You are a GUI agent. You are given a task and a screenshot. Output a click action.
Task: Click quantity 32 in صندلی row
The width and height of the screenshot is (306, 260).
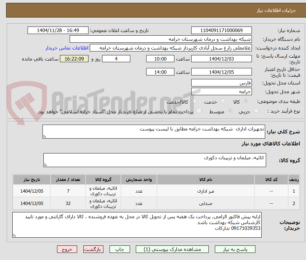(x=68, y=203)
